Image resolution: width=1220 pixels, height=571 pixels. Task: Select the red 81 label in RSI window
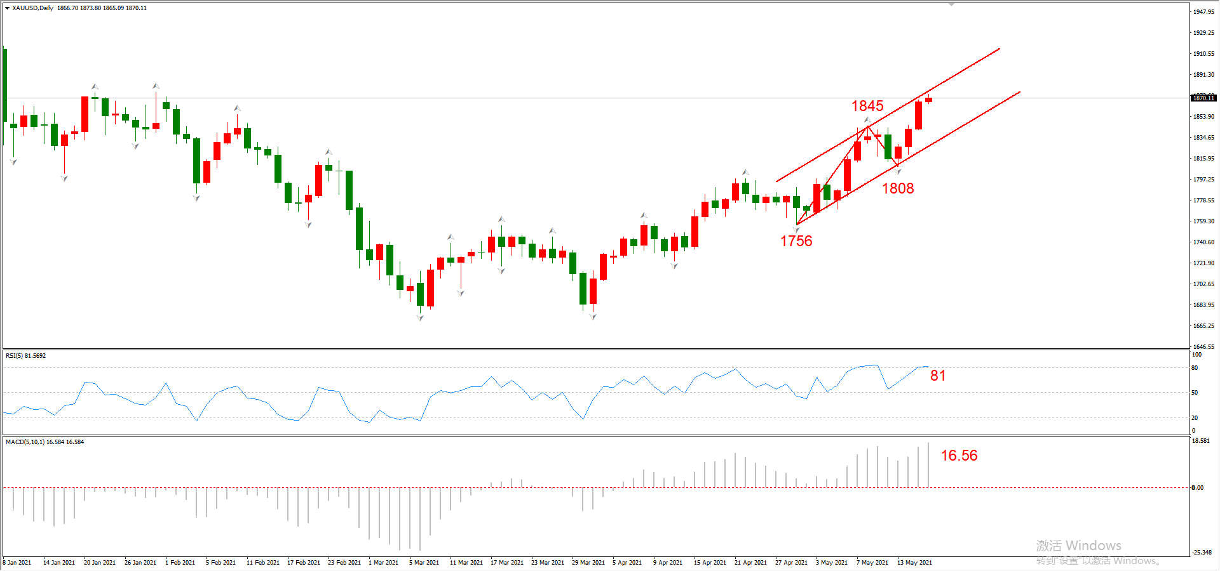tap(938, 376)
